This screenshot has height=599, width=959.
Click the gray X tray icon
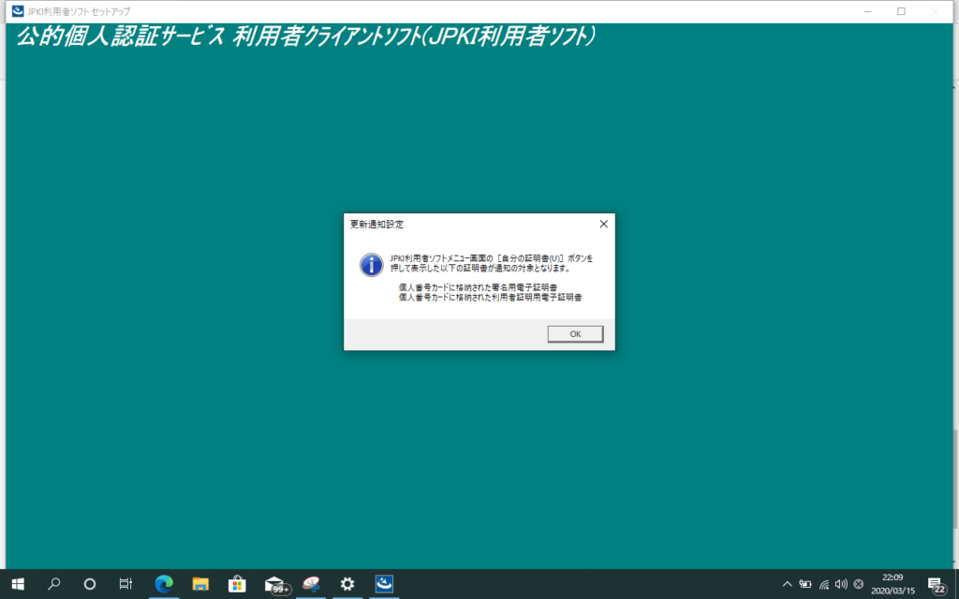coord(859,584)
